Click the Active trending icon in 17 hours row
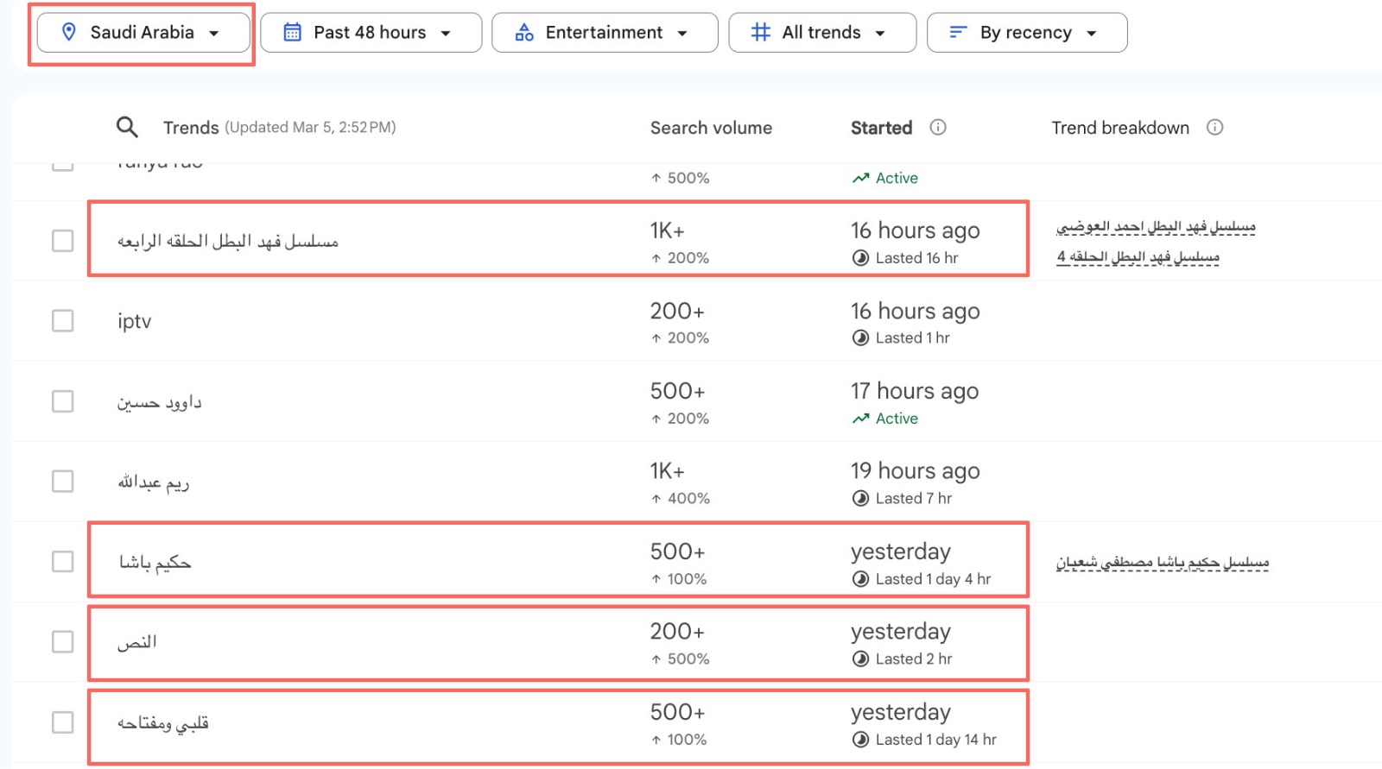1382x769 pixels. point(860,419)
